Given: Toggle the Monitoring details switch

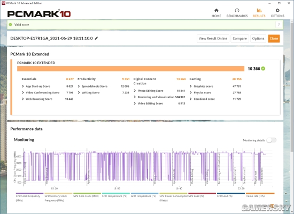Looking at the screenshot, I should pyautogui.click(x=272, y=140).
